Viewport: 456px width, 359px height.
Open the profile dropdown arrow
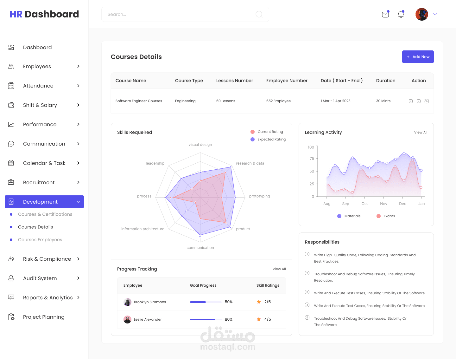[435, 14]
